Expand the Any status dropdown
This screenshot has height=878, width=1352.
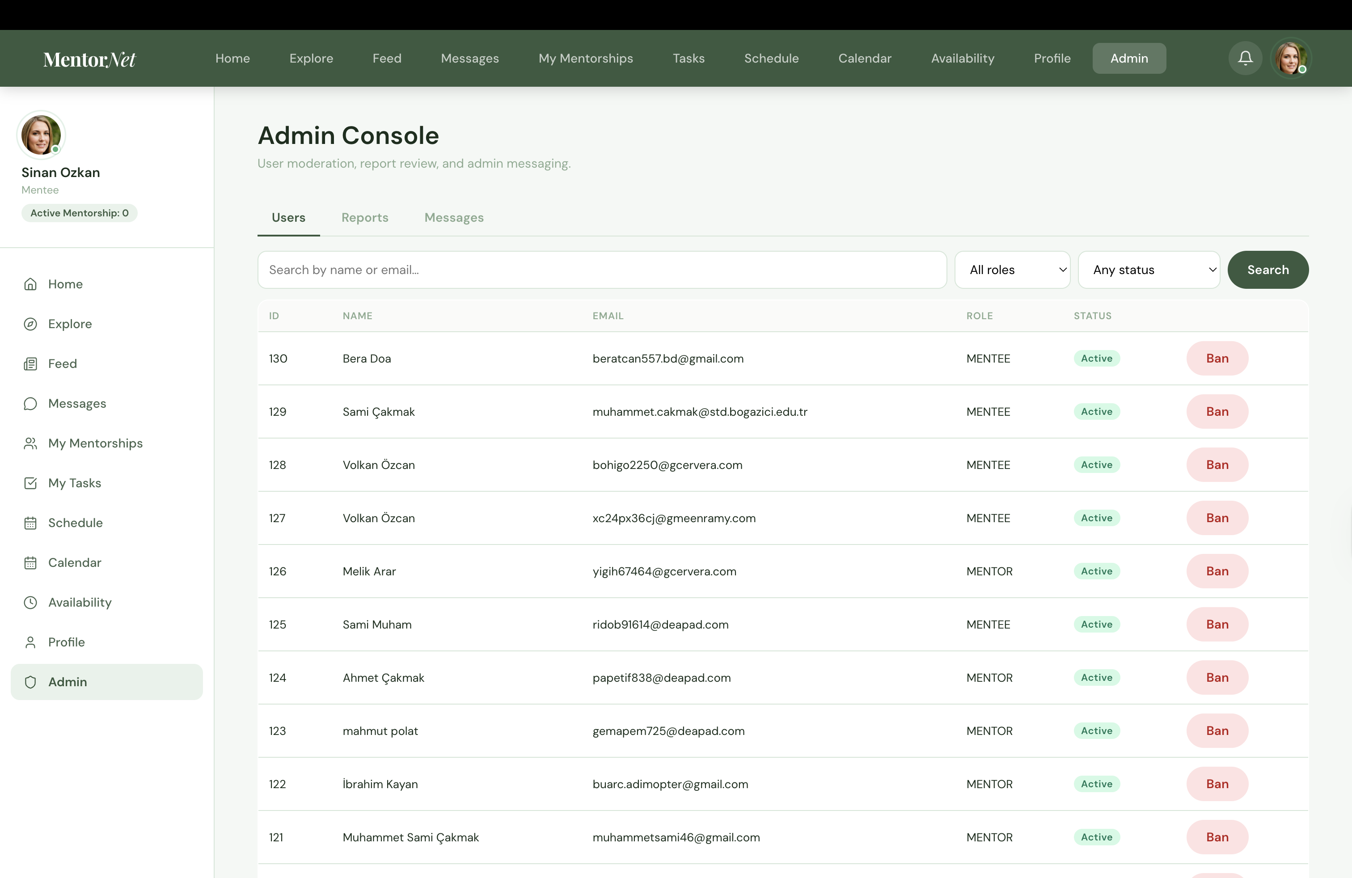tap(1149, 270)
